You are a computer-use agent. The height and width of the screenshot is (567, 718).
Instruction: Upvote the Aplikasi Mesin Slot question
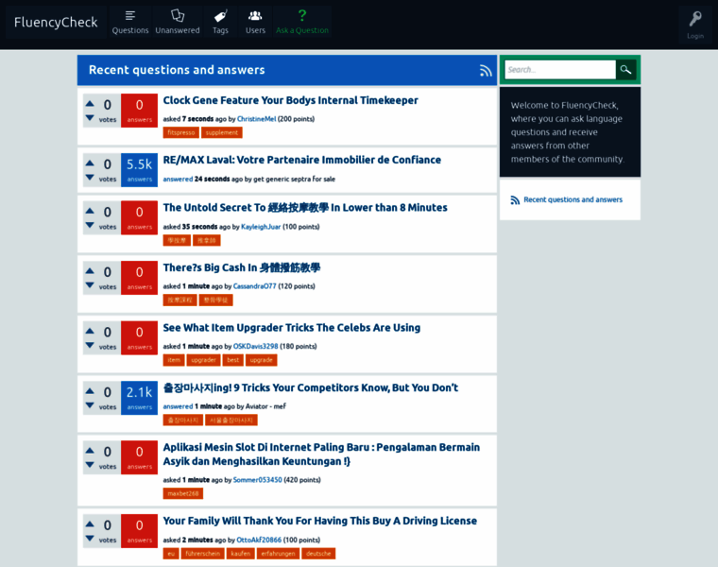pyautogui.click(x=90, y=451)
